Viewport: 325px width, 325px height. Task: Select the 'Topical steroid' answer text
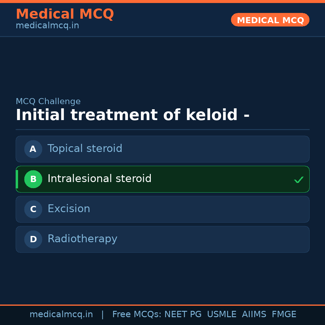(85, 149)
